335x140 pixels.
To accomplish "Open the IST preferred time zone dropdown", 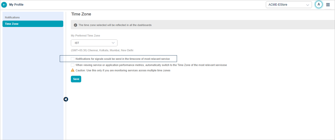I will (x=94, y=43).
